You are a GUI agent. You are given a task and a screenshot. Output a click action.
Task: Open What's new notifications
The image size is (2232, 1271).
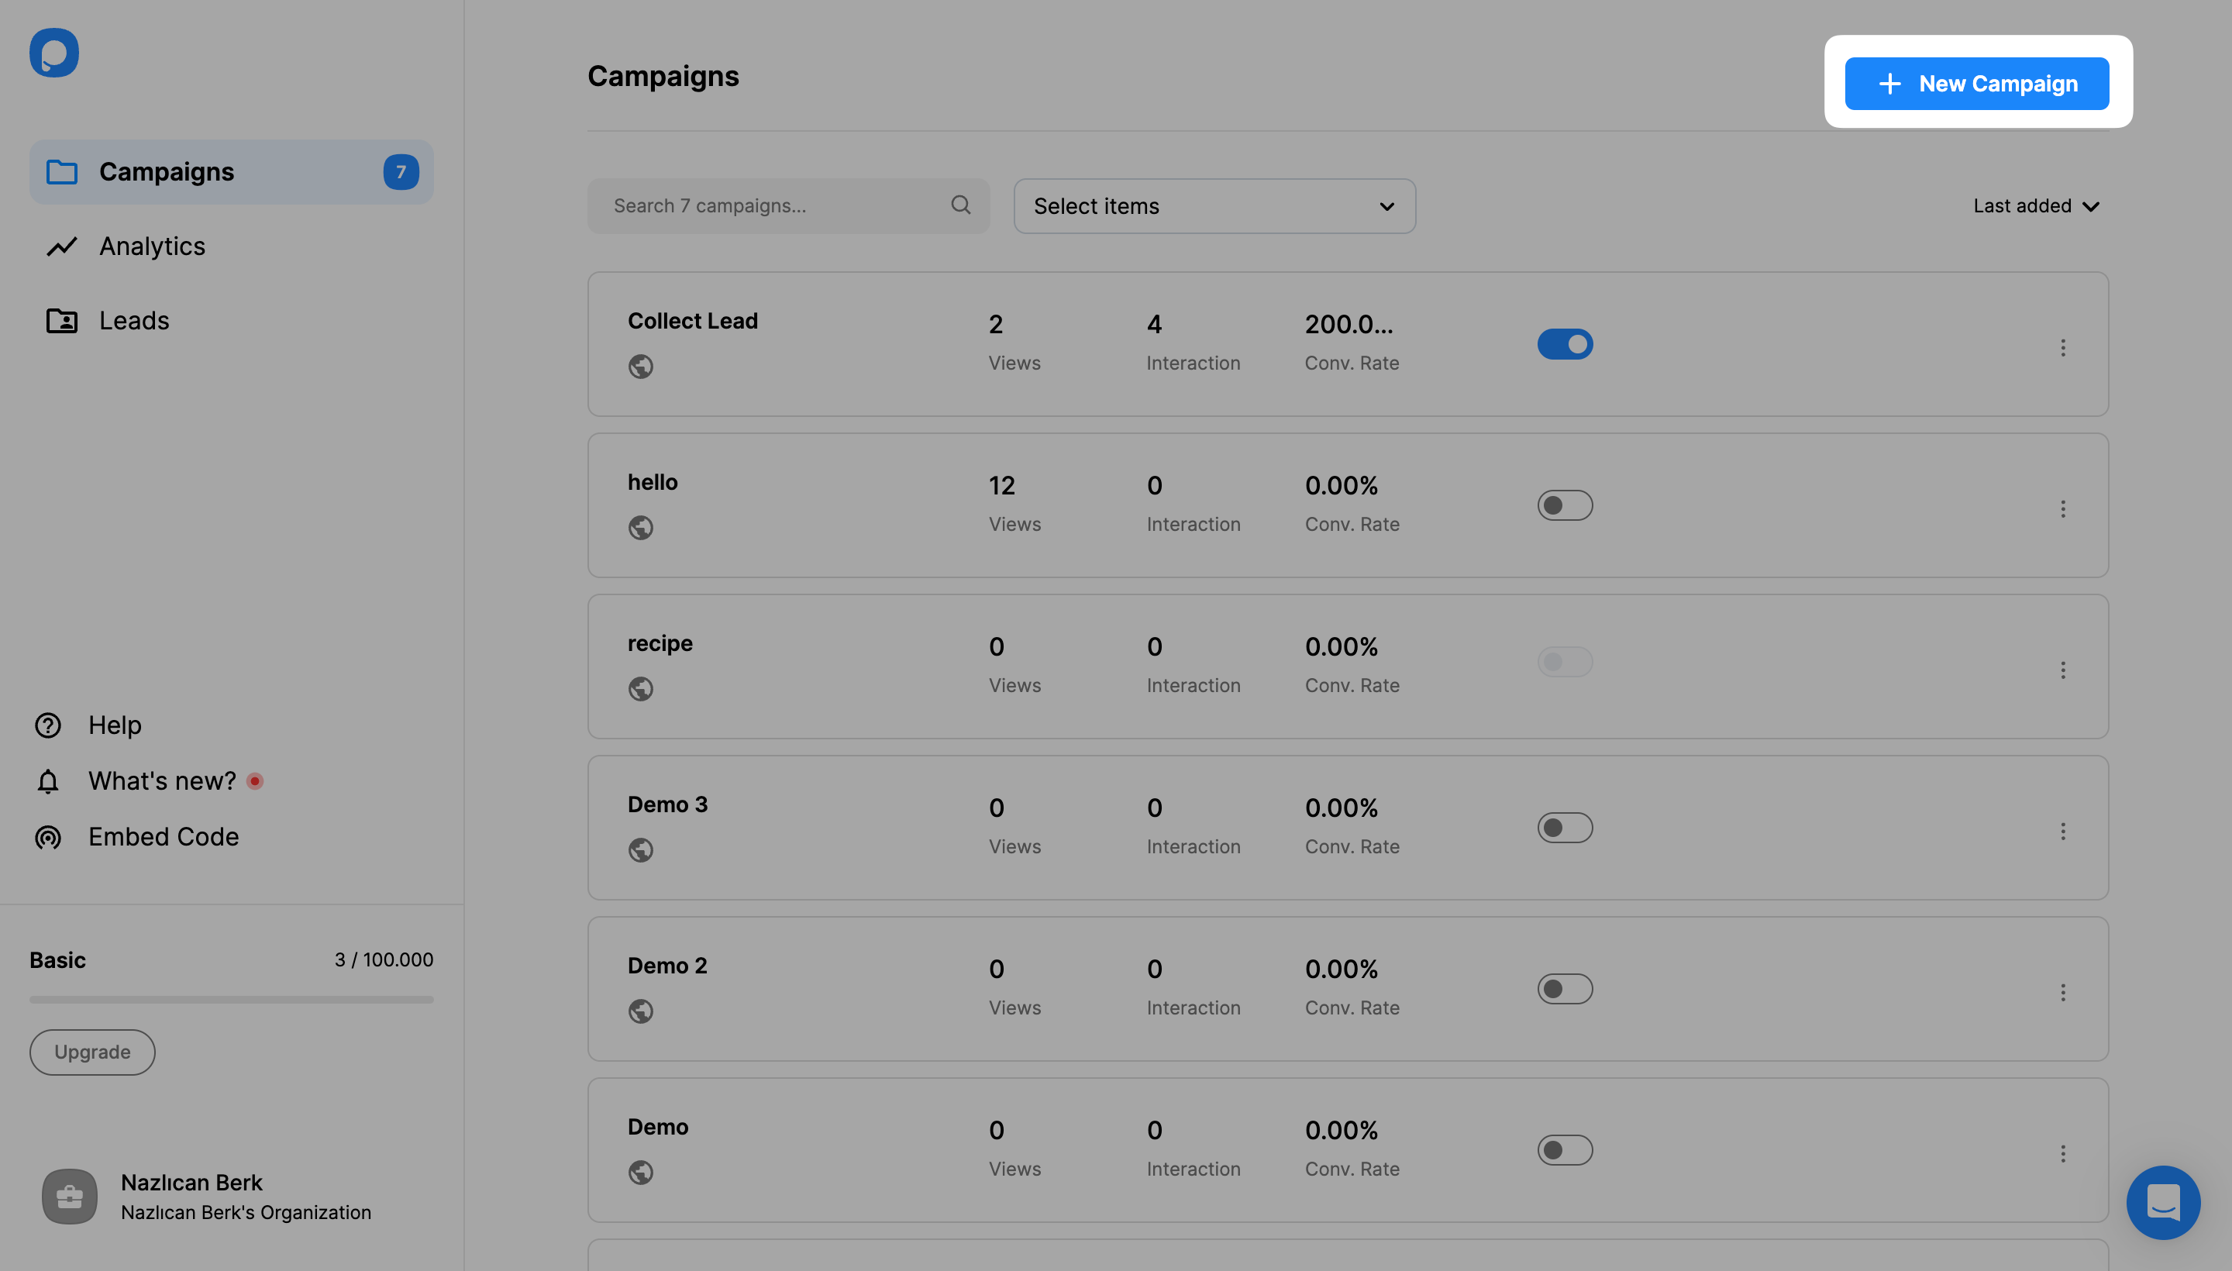point(161,782)
